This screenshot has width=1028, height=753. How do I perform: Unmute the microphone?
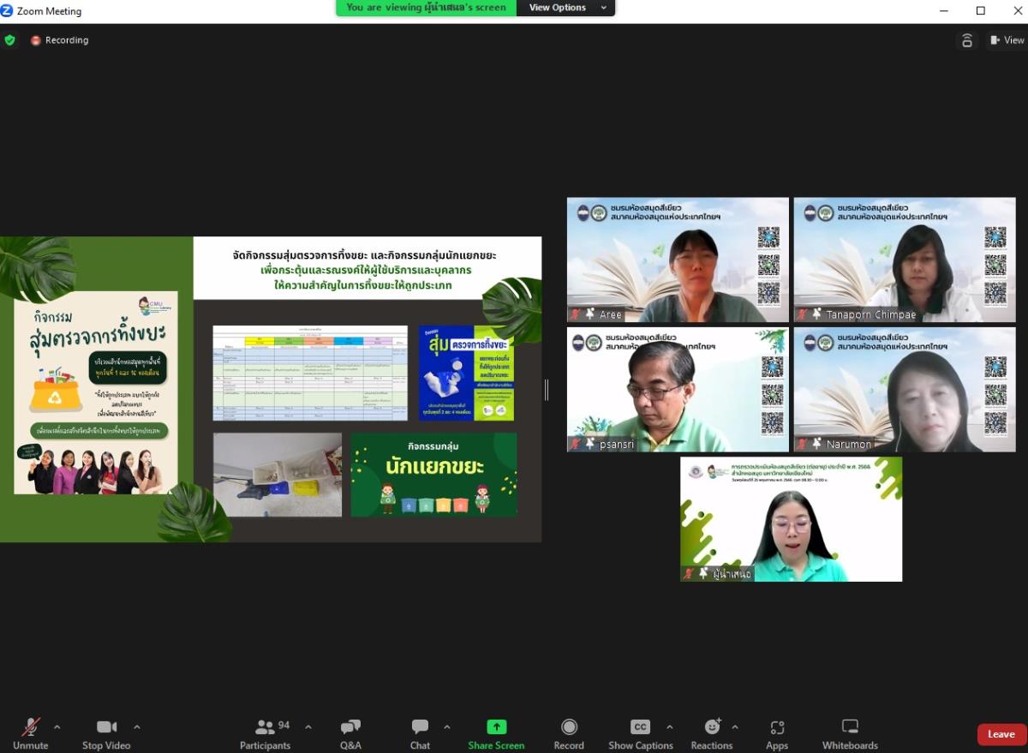pos(30,733)
